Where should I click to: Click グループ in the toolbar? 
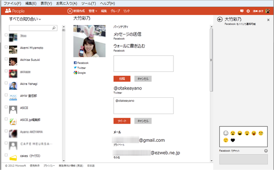tap(115, 11)
